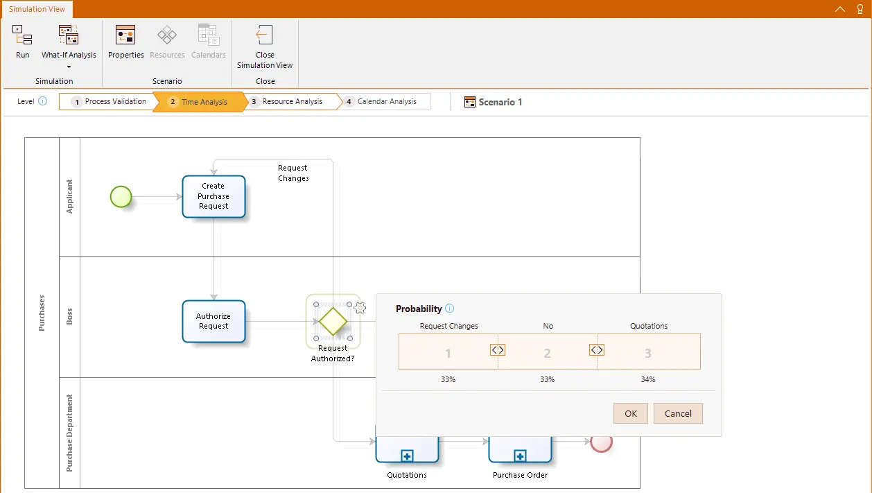Click the gear icon beside the gateway
The image size is (872, 493).
360,308
